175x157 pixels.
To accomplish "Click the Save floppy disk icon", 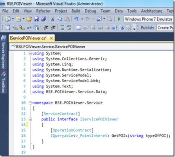I will (x=36, y=19).
